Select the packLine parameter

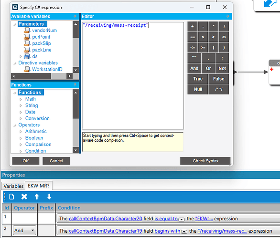click(x=42, y=50)
